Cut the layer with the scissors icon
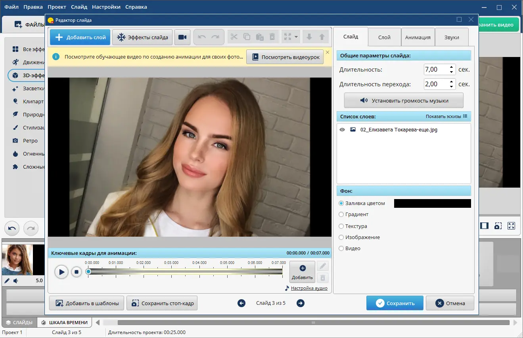Screen dimensions: 523x338 [234, 37]
